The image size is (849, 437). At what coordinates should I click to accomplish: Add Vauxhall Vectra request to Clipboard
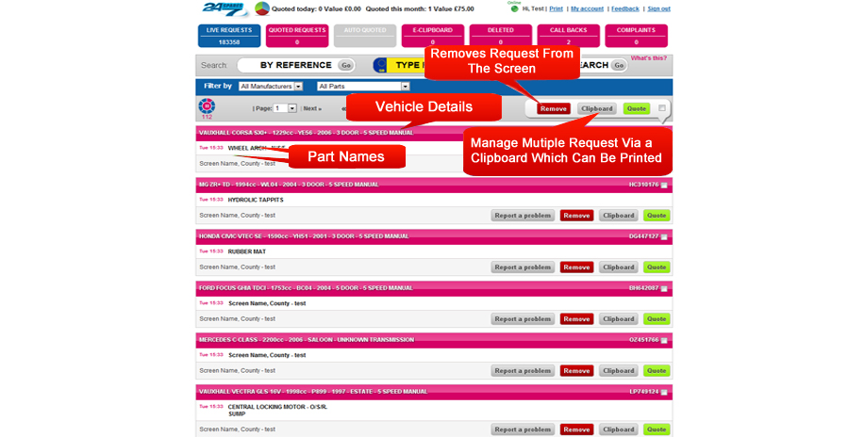click(x=618, y=429)
